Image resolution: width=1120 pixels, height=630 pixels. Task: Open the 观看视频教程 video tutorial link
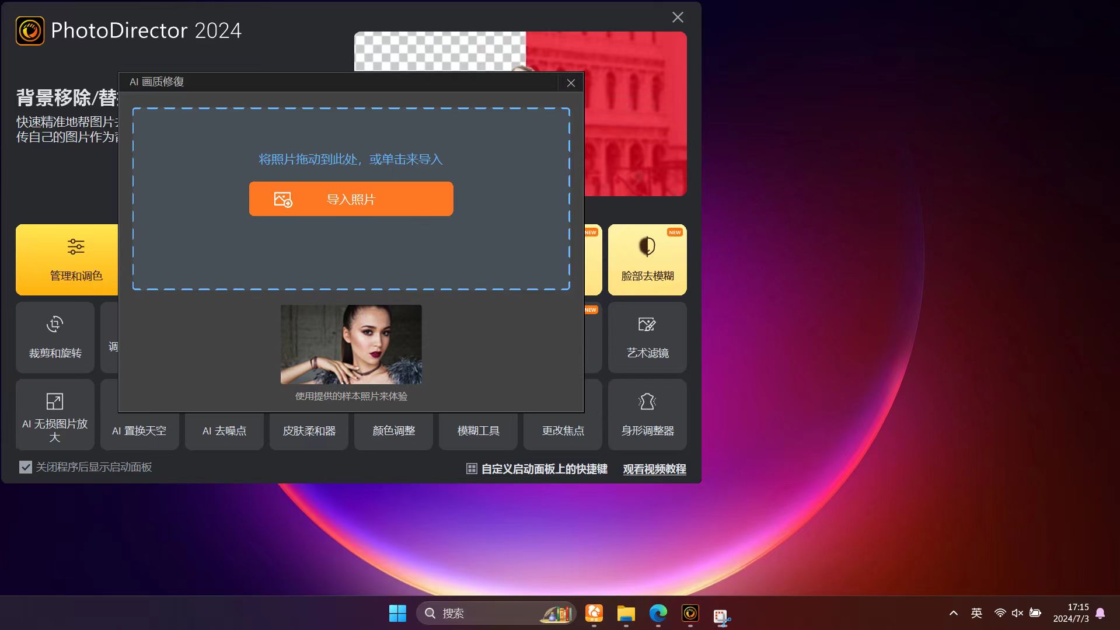click(x=654, y=469)
